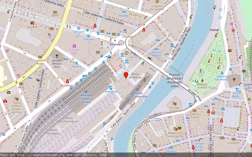Click the Abando Indalecio Prieto station square marker

click(86, 92)
